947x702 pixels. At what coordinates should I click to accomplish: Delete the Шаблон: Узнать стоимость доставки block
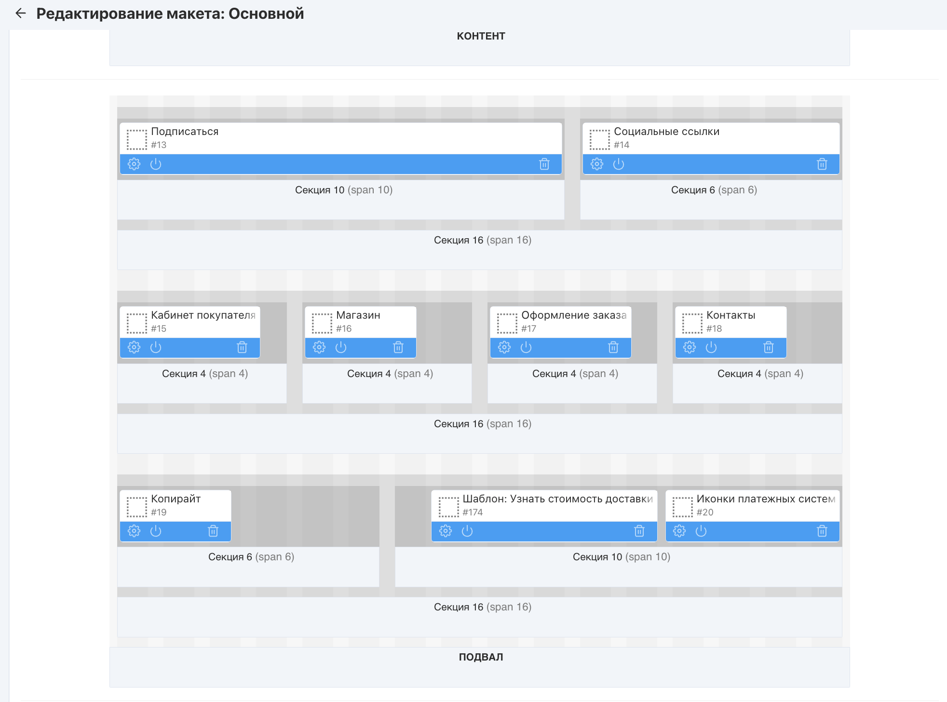tap(639, 531)
